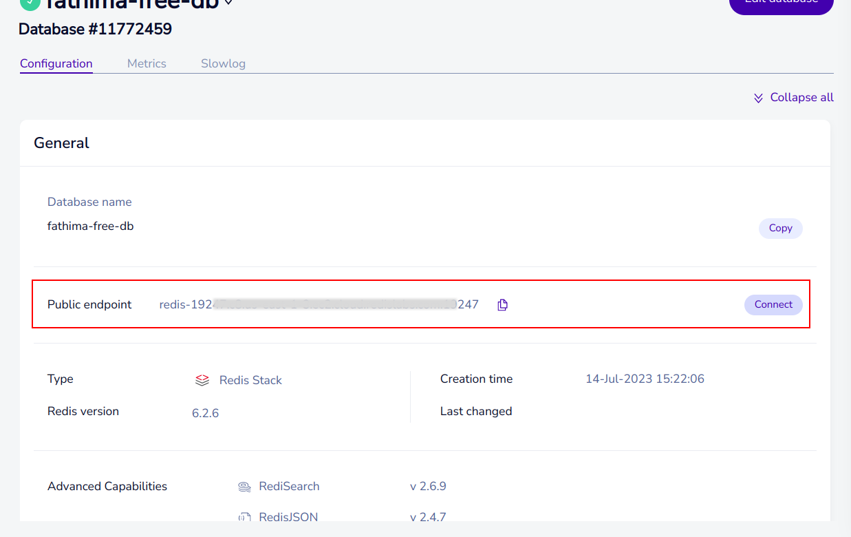851x537 pixels.
Task: Click the Last changed label
Action: pyautogui.click(x=476, y=411)
